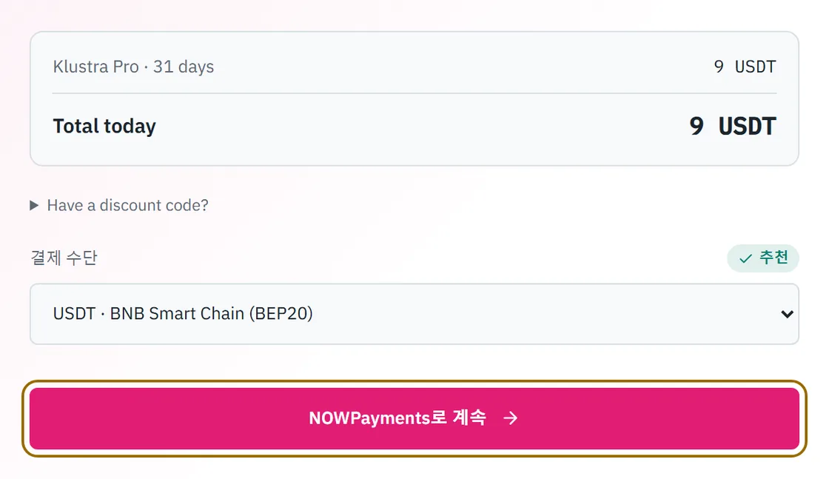Open the USDT BNB Smart Chain (BEP20) dropdown
The image size is (829, 479).
point(414,314)
